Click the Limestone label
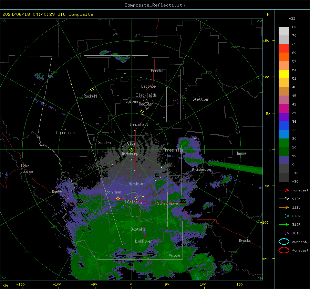The width and height of the screenshot is (310, 289). [65, 133]
